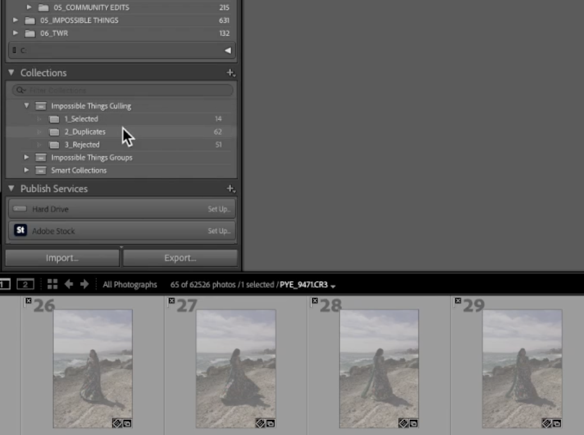The width and height of the screenshot is (584, 435).
Task: Select the 2_Duplicates collection
Action: point(85,132)
